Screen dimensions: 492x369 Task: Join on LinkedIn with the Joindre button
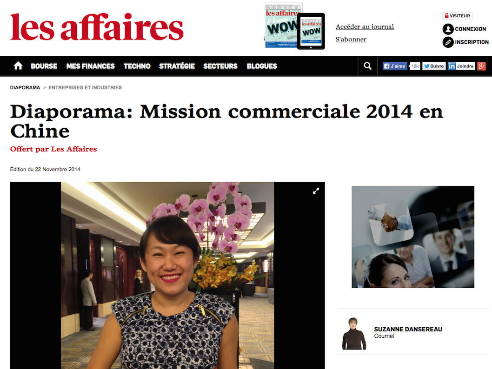click(461, 66)
